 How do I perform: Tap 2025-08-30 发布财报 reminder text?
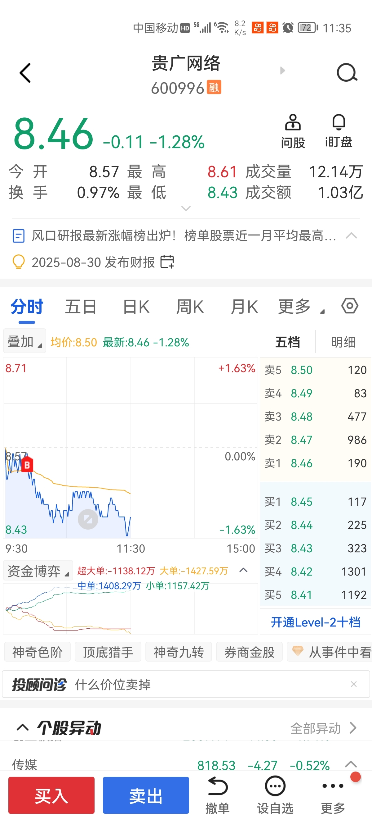pos(93,262)
